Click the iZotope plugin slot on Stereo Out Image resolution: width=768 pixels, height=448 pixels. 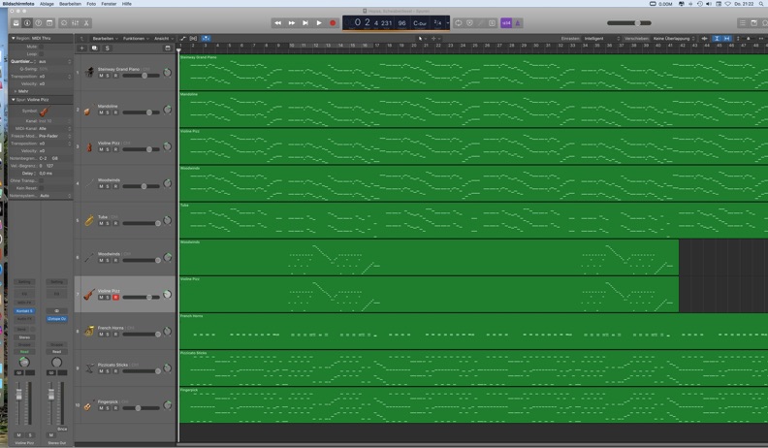tap(56, 319)
